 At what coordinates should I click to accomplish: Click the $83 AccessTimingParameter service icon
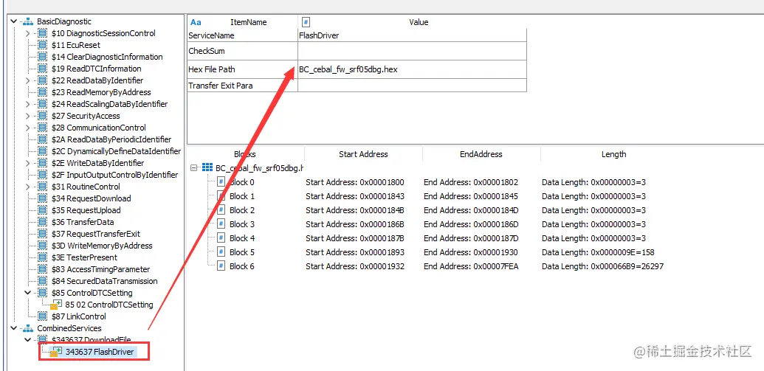pos(43,269)
